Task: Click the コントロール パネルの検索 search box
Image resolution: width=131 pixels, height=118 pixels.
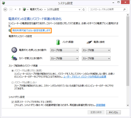Action: point(108,9)
